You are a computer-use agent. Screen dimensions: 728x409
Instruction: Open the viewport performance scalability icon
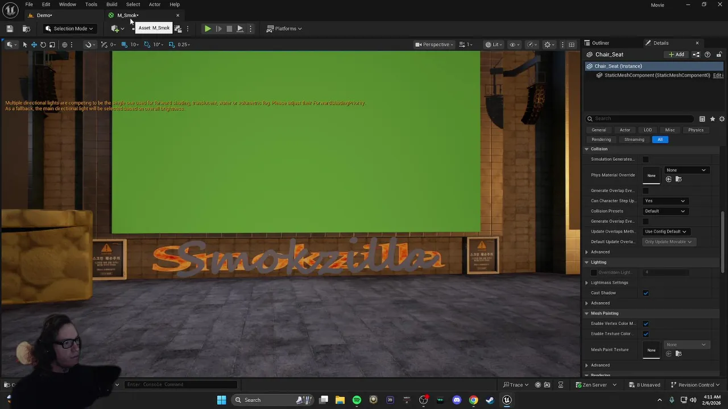(531, 44)
